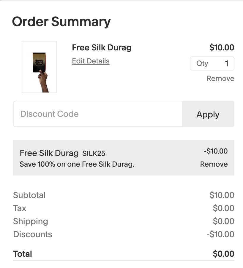
Task: Click the Shipping row label
Action: [x=31, y=221]
